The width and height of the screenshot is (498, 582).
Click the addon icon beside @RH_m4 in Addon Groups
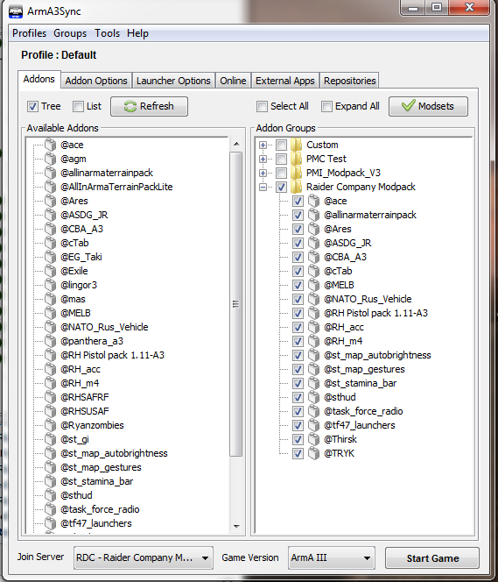click(314, 341)
